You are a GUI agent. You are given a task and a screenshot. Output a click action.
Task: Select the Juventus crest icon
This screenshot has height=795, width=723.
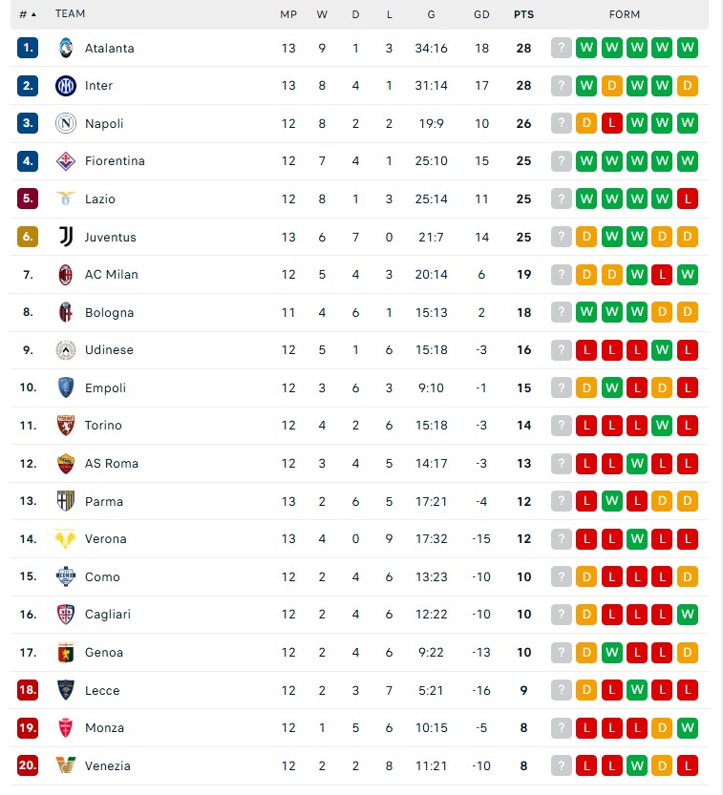click(x=66, y=237)
